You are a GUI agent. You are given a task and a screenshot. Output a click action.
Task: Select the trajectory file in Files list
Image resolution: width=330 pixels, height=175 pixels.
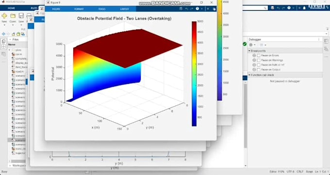pyautogui.click(x=19, y=153)
